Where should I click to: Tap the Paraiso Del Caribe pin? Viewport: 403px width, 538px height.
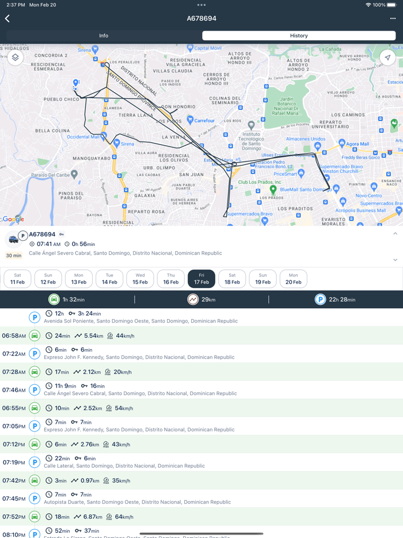74,175
